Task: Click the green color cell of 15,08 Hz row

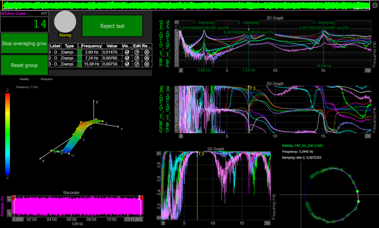Action: coord(79,64)
